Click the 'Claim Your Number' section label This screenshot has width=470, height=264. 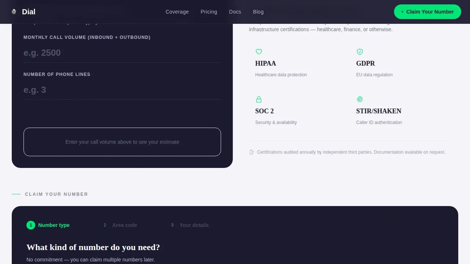coord(57,194)
